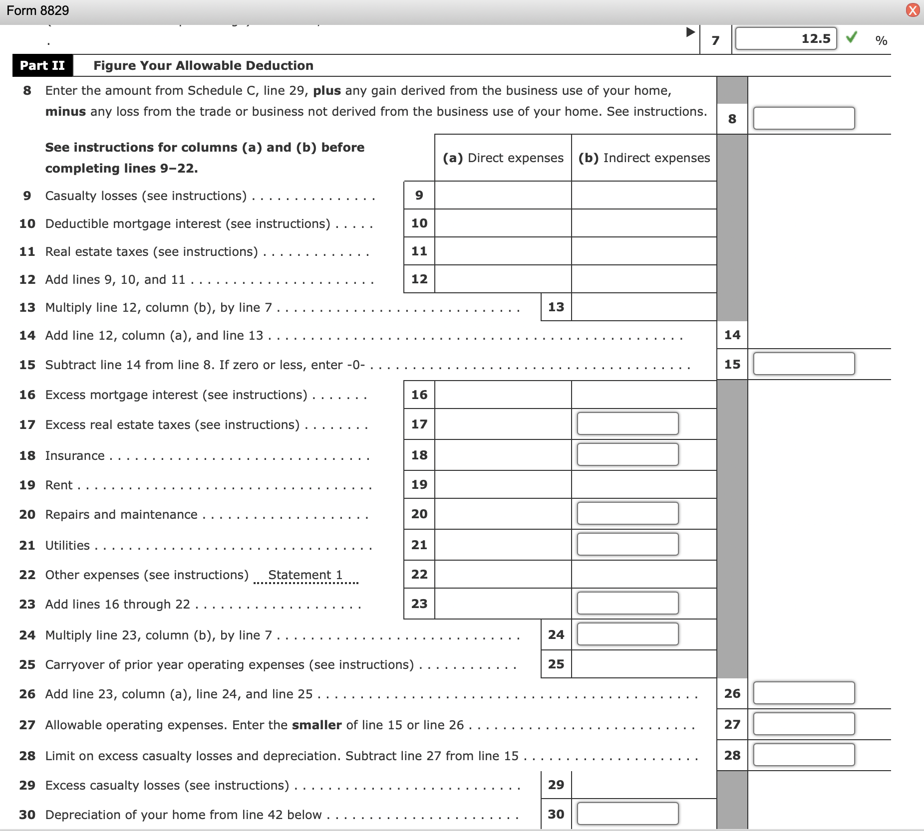Click the green checkmark beside the 12.5 value

point(852,37)
